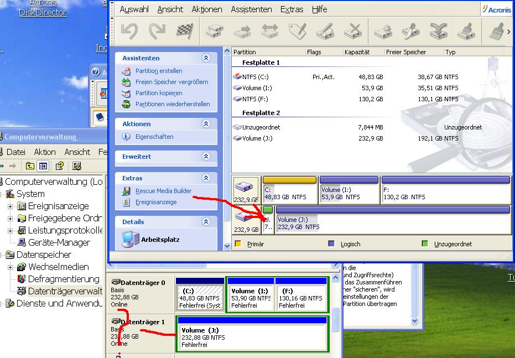Open the Extras menu in menu bar
The width and height of the screenshot is (515, 358).
pos(292,9)
